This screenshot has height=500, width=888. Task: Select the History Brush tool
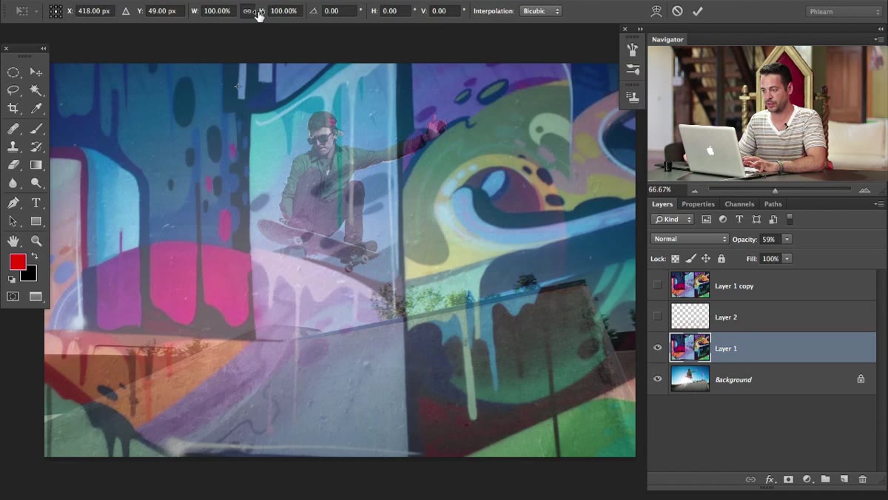coord(36,146)
